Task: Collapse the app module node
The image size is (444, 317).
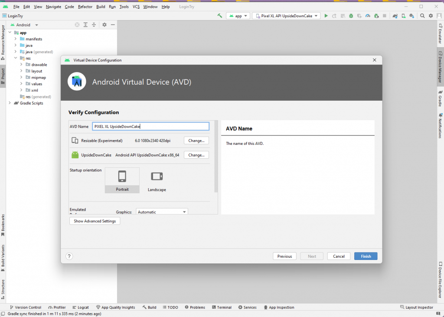Action: [10, 32]
